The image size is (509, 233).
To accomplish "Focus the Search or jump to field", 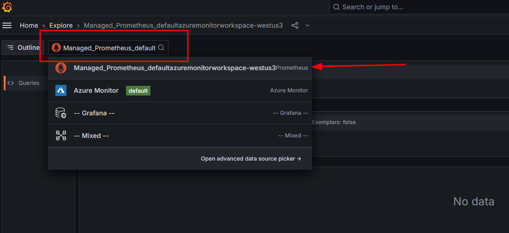I will tap(419, 7).
